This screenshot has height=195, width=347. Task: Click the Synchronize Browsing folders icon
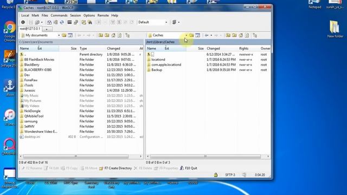(x=83, y=22)
